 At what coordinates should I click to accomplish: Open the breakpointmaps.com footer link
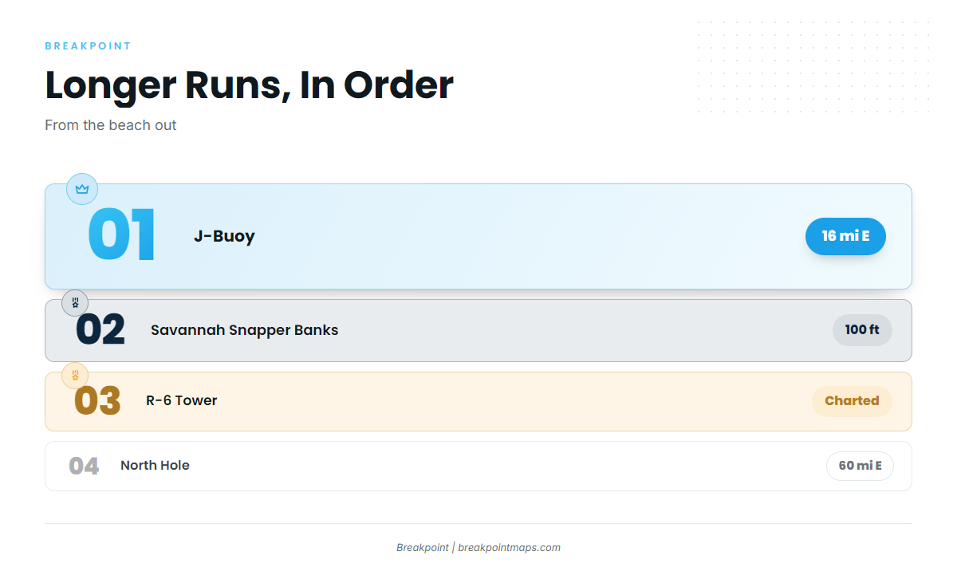[x=509, y=548]
